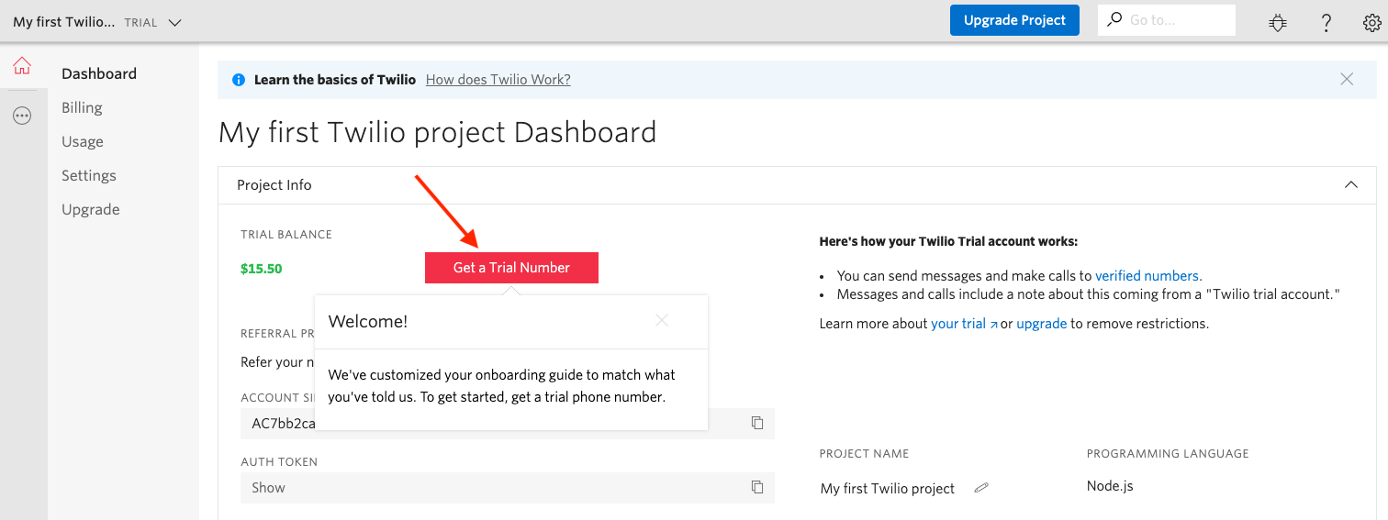Copy the Account SID value
Image resolution: width=1388 pixels, height=520 pixels.
point(757,423)
